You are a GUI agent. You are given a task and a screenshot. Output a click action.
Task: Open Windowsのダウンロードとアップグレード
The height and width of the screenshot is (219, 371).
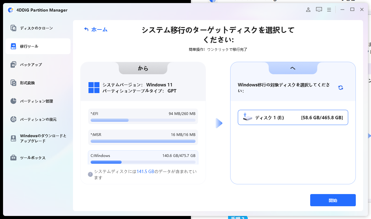[x=38, y=138]
